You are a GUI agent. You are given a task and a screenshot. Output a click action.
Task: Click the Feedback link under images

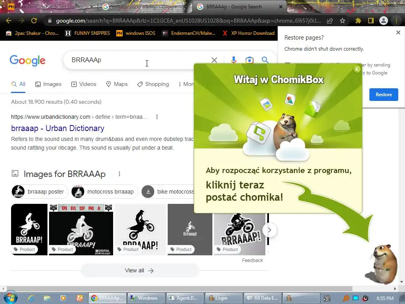[x=252, y=260]
